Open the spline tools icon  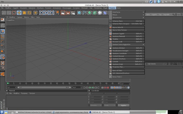point(84,13)
